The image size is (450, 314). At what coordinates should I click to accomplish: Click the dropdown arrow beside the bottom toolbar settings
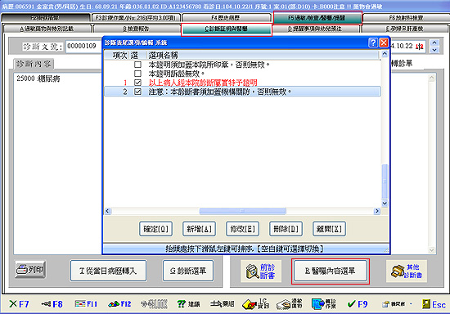[411, 304]
